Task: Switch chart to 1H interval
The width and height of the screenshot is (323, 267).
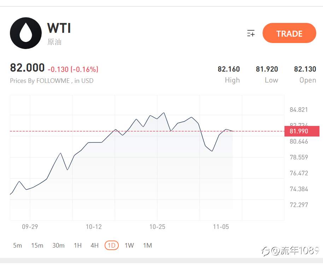Action: (78, 245)
